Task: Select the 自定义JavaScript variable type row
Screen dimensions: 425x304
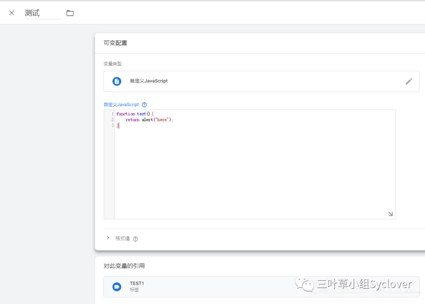Action: coord(261,81)
